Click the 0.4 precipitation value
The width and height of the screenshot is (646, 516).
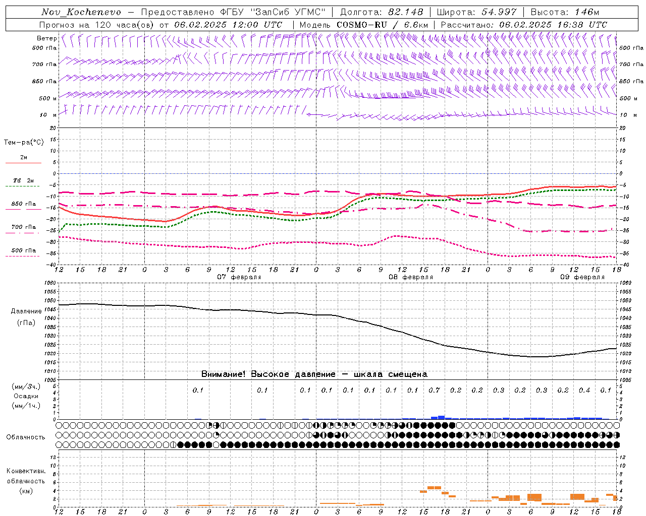584,390
